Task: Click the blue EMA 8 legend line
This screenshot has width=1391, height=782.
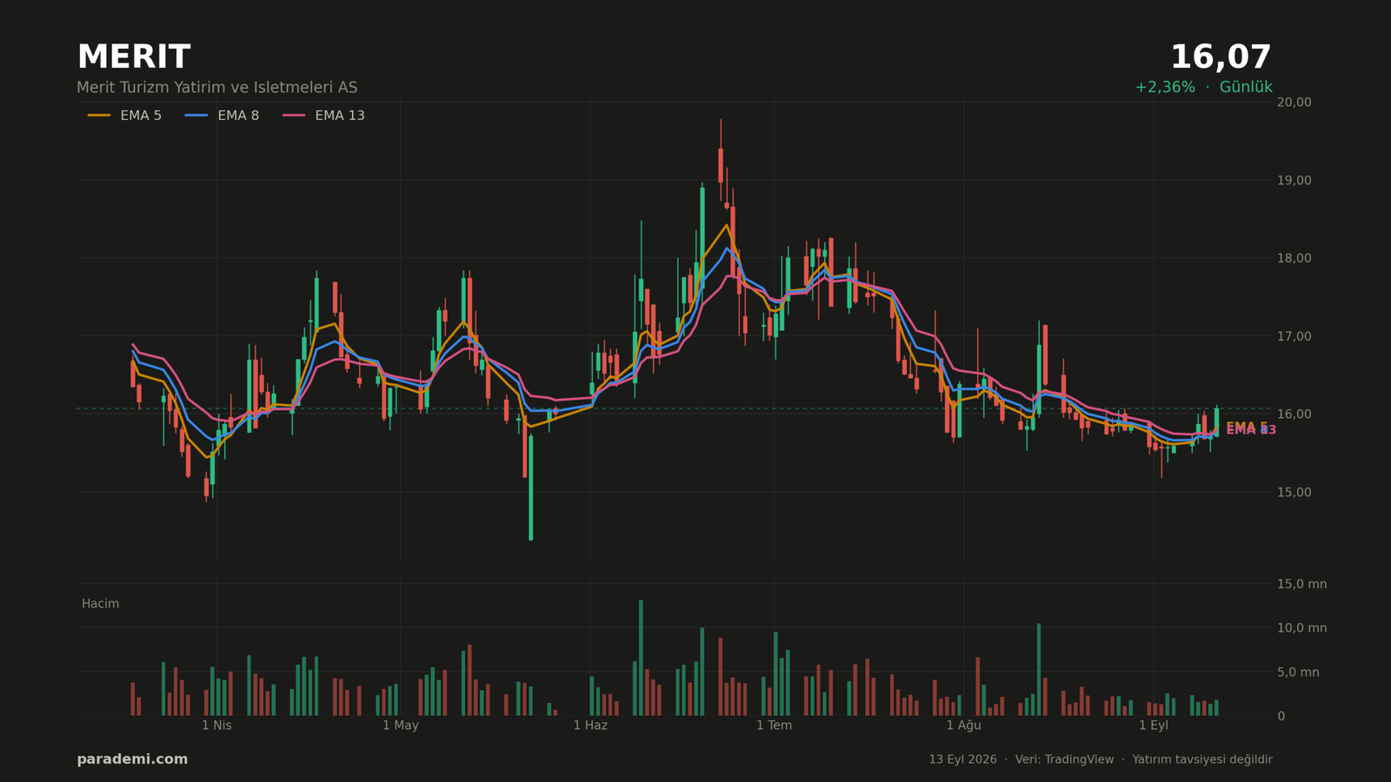Action: coord(196,116)
